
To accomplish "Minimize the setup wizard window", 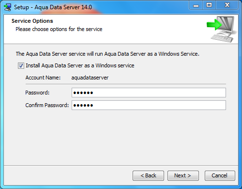I will point(196,5).
